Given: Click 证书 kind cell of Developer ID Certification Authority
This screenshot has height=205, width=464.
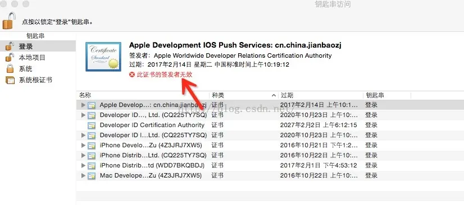Looking at the screenshot, I should tap(217, 125).
